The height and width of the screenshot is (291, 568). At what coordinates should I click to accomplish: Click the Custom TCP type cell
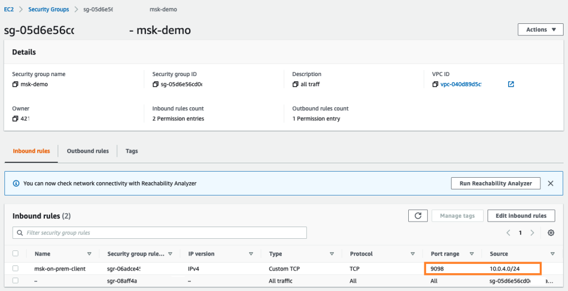click(x=285, y=269)
